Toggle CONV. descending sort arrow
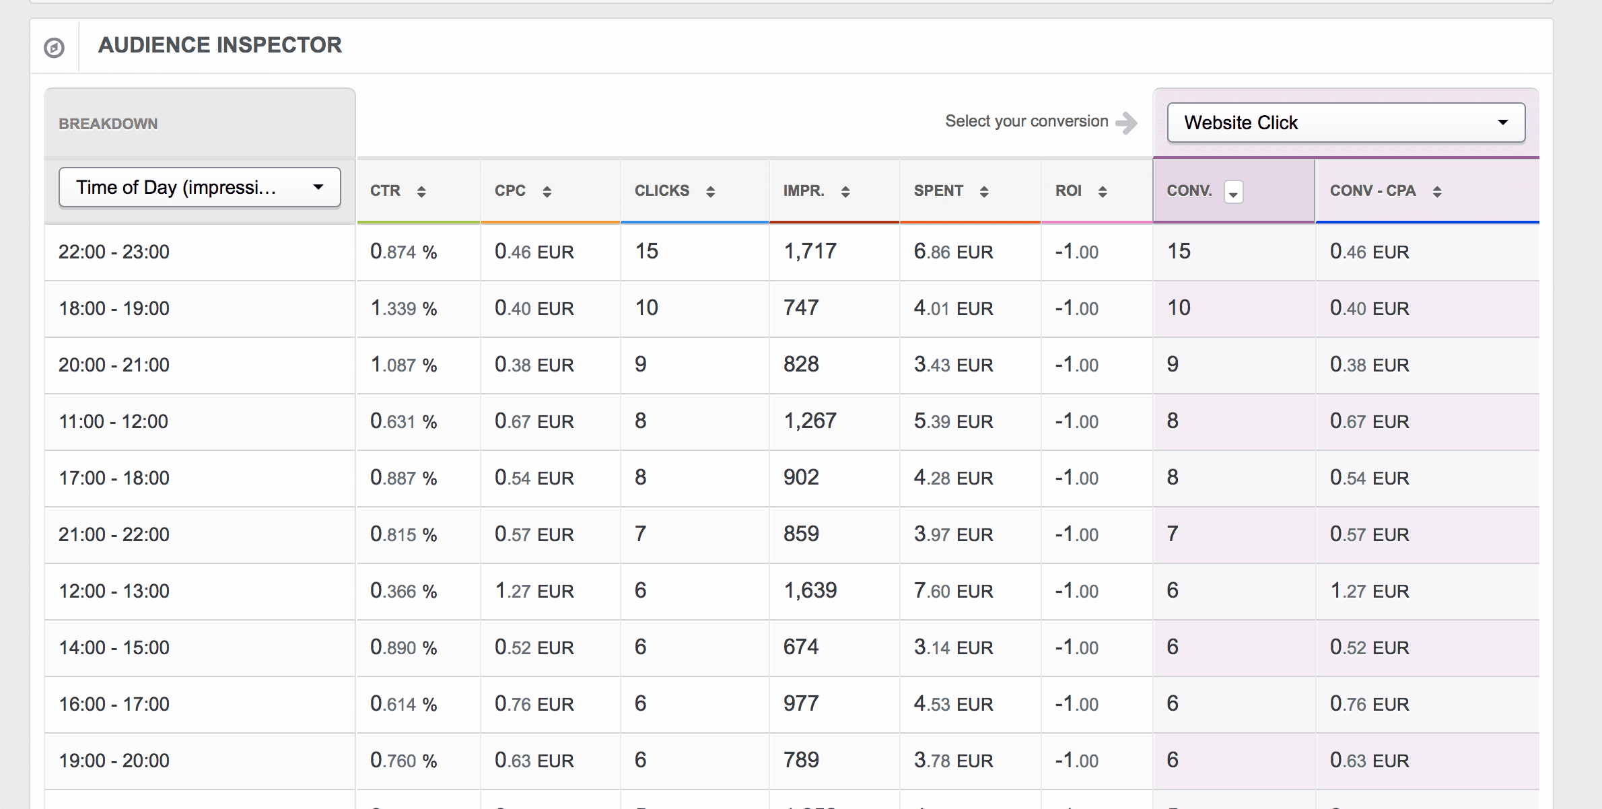The image size is (1602, 809). 1233,192
